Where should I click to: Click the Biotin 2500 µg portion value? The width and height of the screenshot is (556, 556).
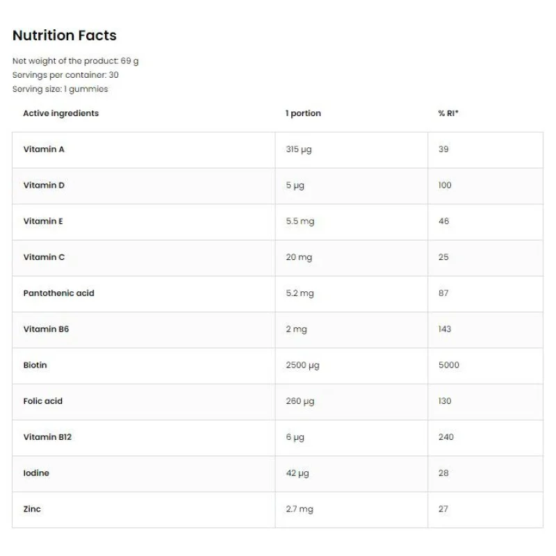click(x=302, y=366)
